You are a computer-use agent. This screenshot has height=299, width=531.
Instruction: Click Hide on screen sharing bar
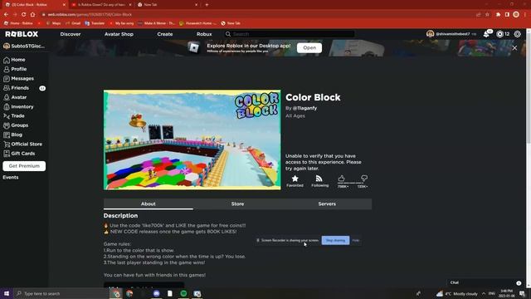tap(356, 240)
